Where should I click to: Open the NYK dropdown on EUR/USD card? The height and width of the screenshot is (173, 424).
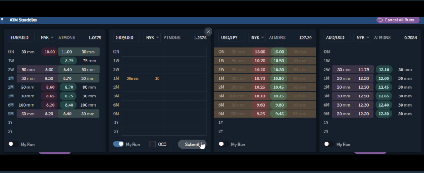point(46,38)
